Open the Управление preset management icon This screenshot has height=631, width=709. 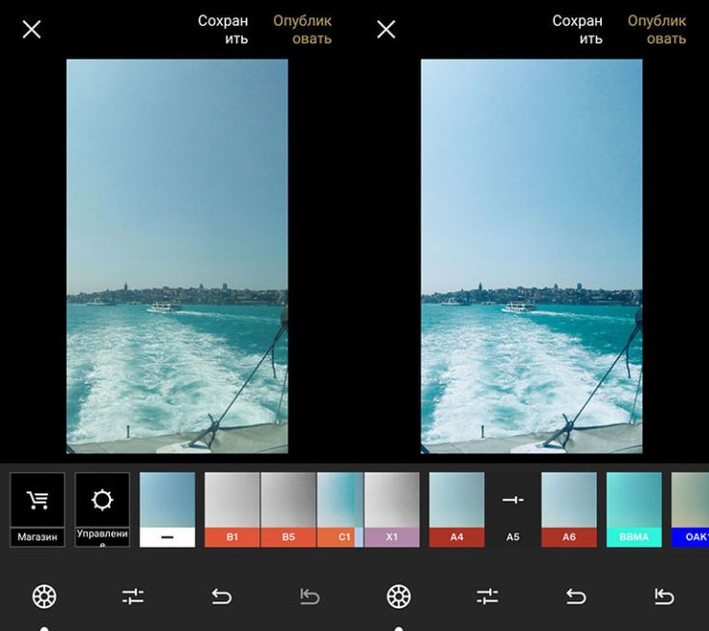(x=102, y=500)
